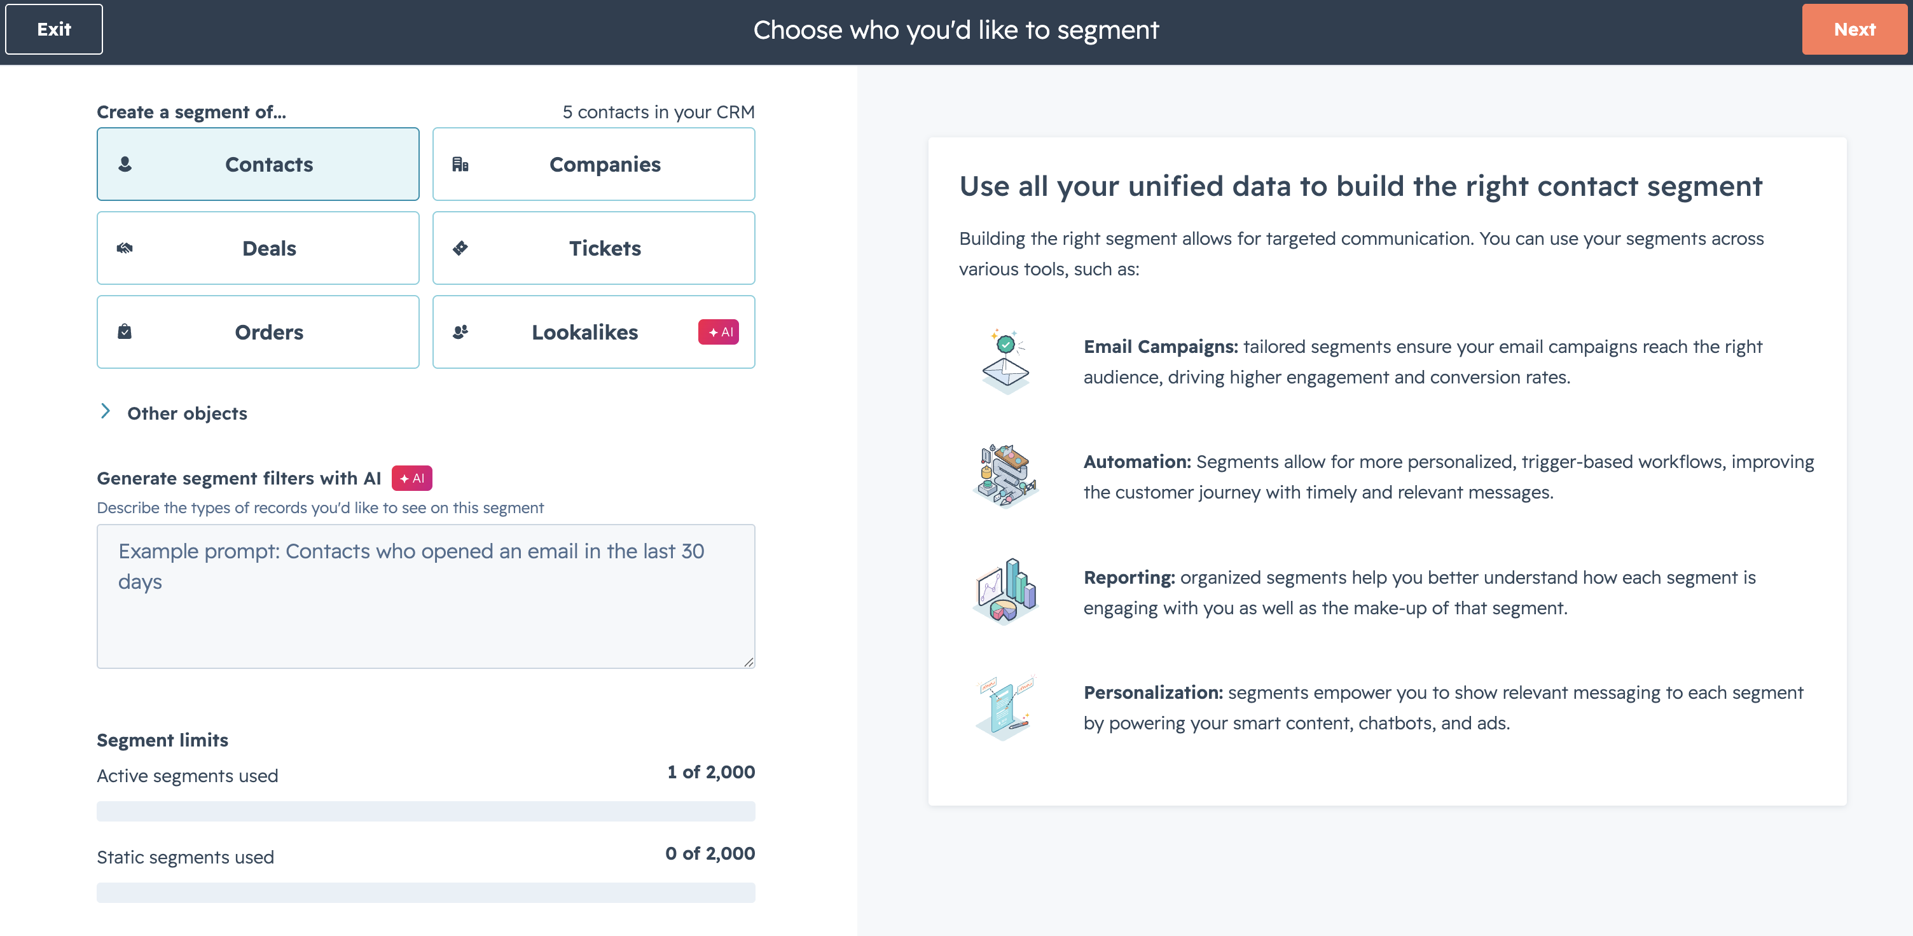Click 'Describe the types of records' helper text
The width and height of the screenshot is (1913, 936).
coord(320,507)
